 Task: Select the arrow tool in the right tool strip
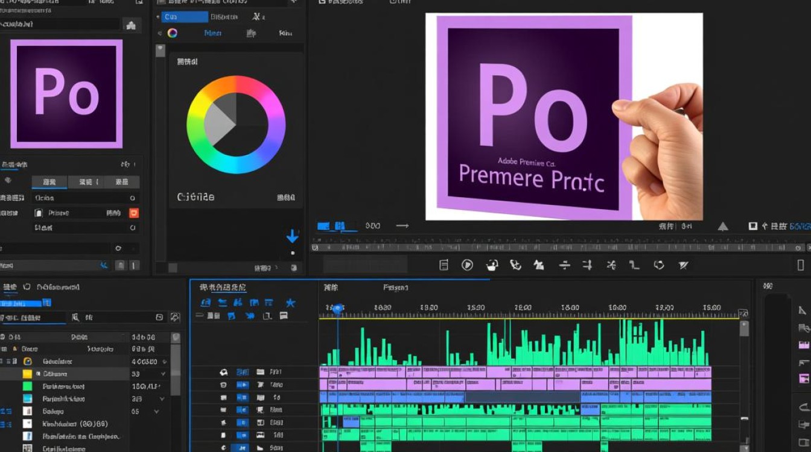click(x=803, y=310)
